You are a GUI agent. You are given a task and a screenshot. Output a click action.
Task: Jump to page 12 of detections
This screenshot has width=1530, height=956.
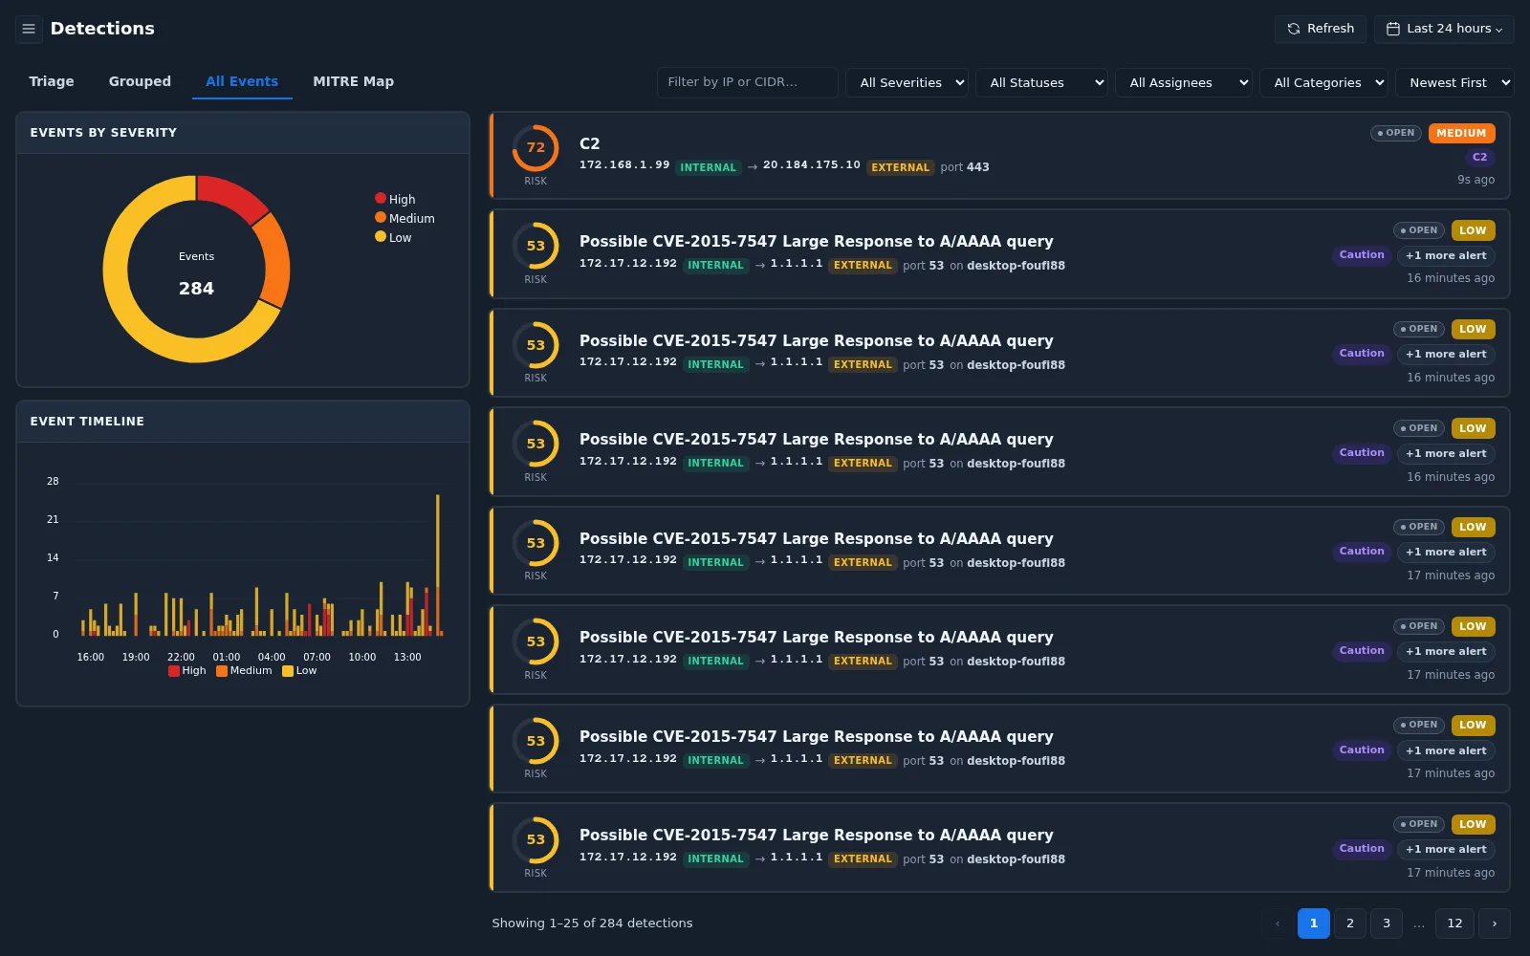click(x=1454, y=923)
